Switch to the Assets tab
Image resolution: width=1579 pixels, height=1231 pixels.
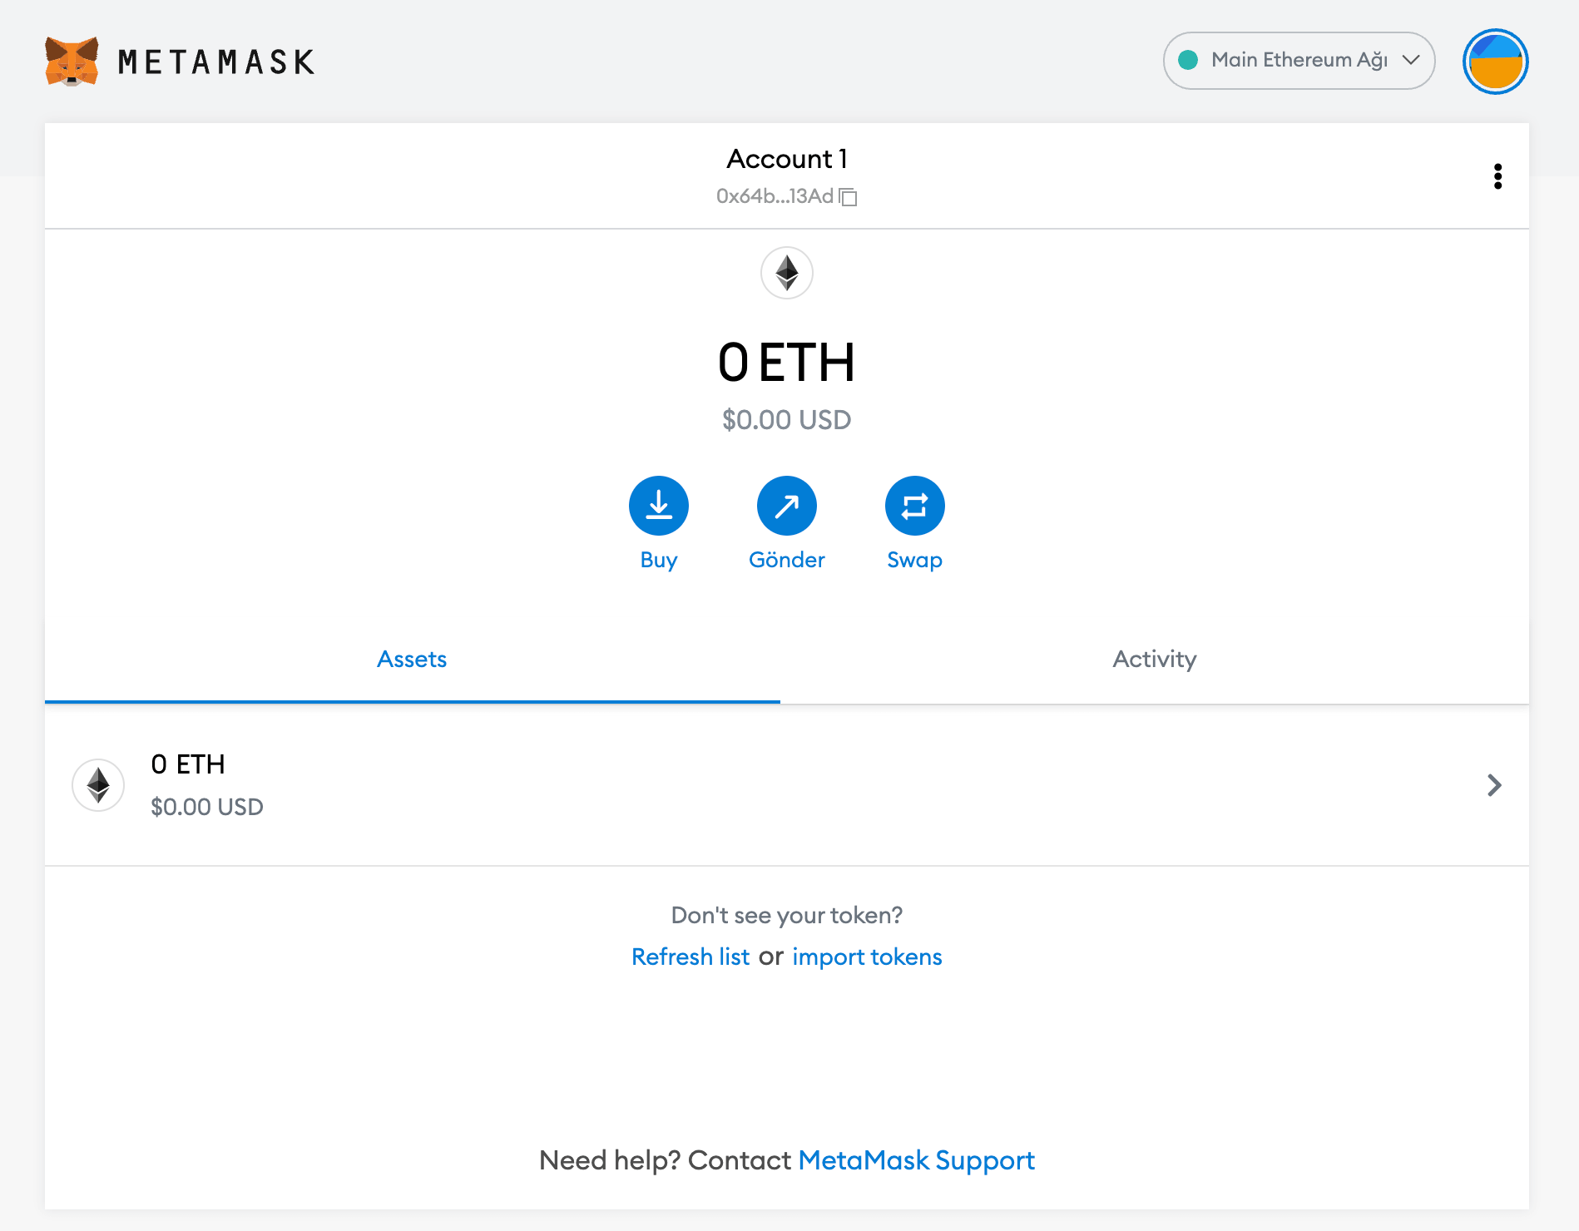point(412,660)
